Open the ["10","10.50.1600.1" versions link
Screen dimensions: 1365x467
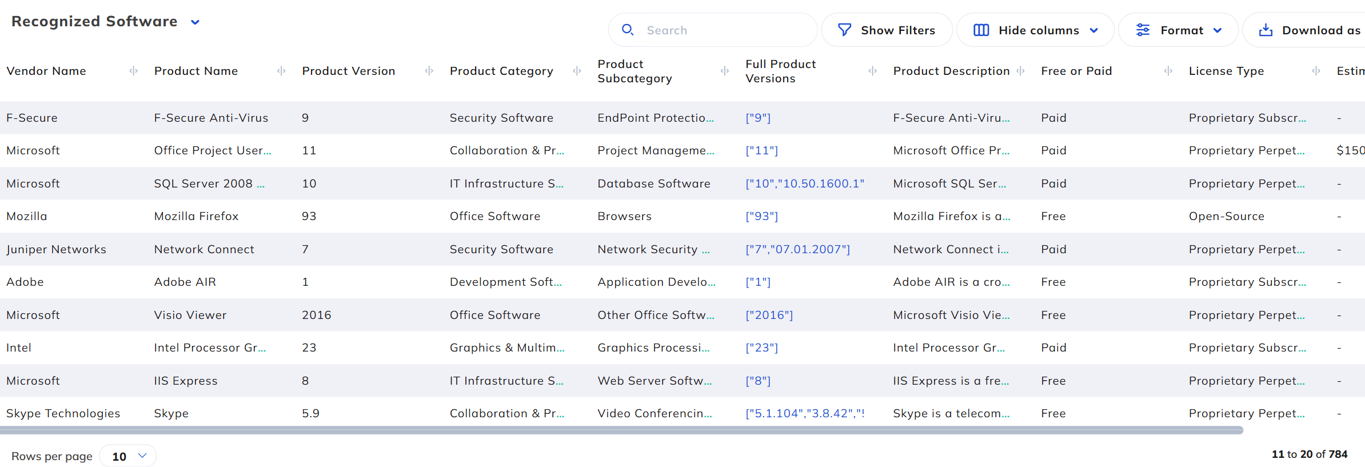805,183
